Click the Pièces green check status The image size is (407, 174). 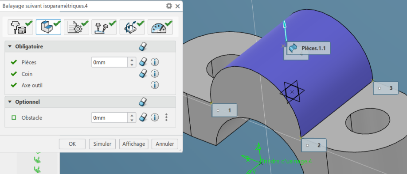(x=14, y=62)
